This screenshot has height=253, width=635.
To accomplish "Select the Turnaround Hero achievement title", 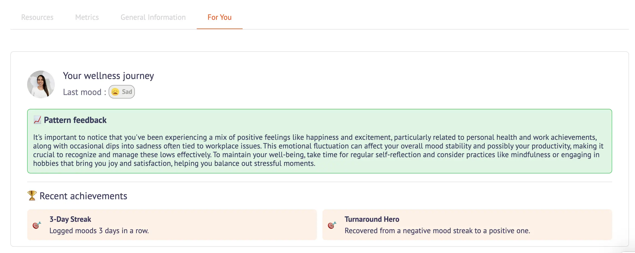I will tap(372, 219).
